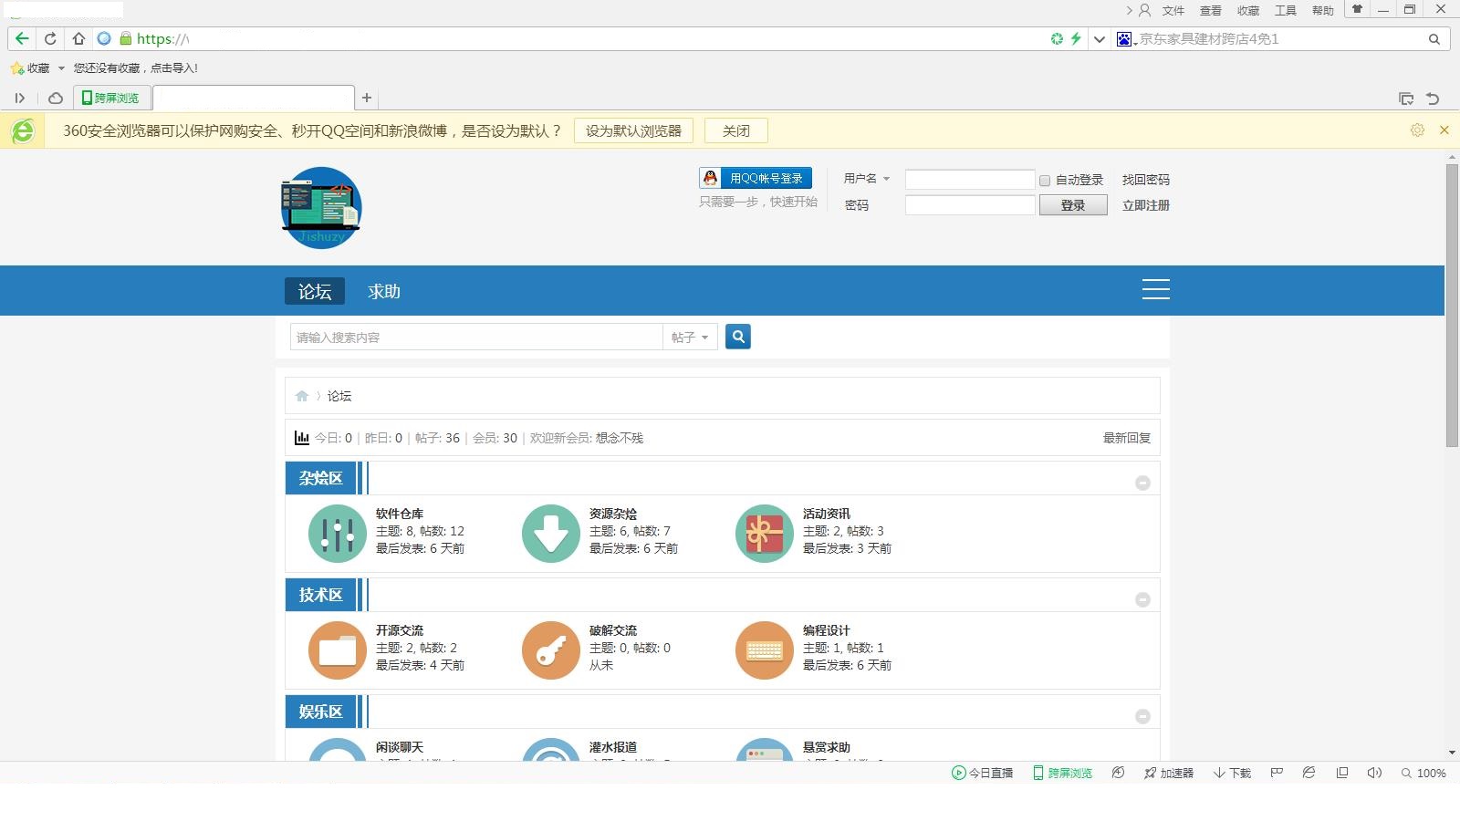Click the Baidu paw icon in search bar
Image resolution: width=1460 pixels, height=821 pixels.
(x=1123, y=39)
